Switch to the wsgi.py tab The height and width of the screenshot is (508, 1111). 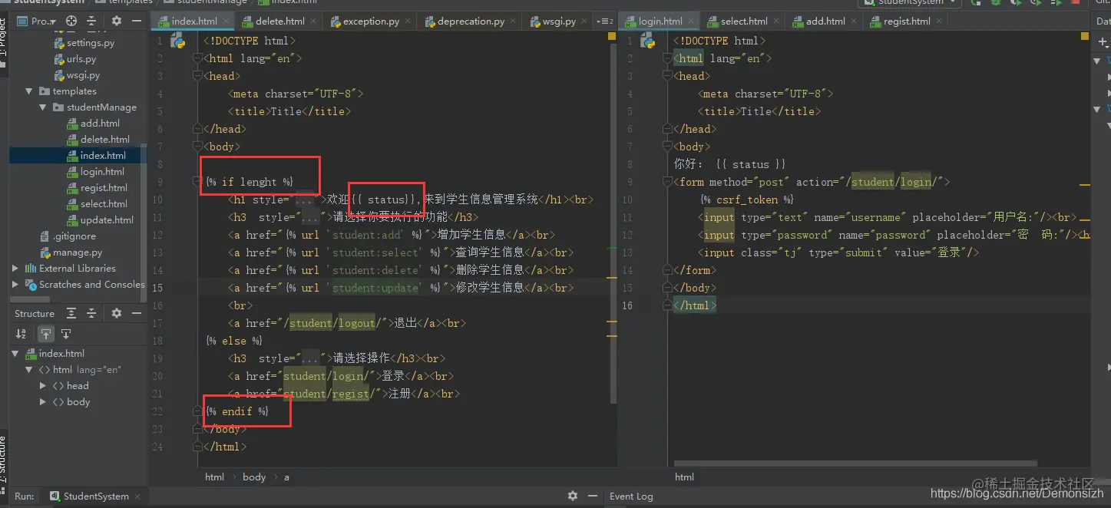click(559, 21)
